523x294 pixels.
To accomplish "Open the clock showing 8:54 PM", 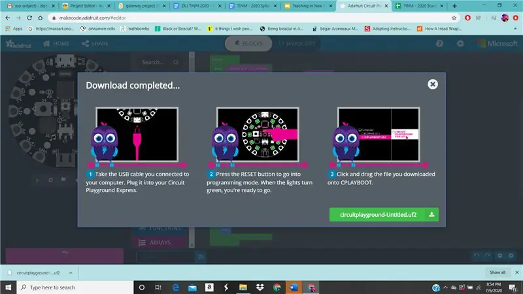I will [494, 287].
